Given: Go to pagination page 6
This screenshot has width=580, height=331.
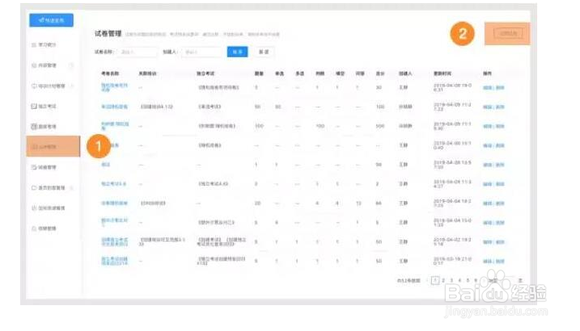Looking at the screenshot, I should click(x=476, y=280).
